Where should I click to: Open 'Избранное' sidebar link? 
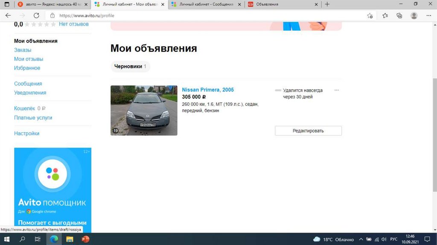point(27,68)
